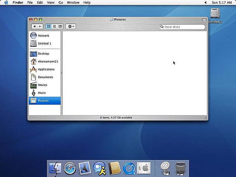Select Pictures folder in sidebar

point(45,101)
